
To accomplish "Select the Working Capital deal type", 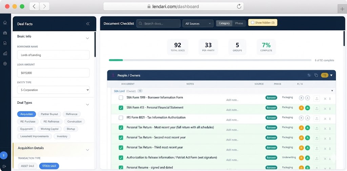I will [x=49, y=129].
